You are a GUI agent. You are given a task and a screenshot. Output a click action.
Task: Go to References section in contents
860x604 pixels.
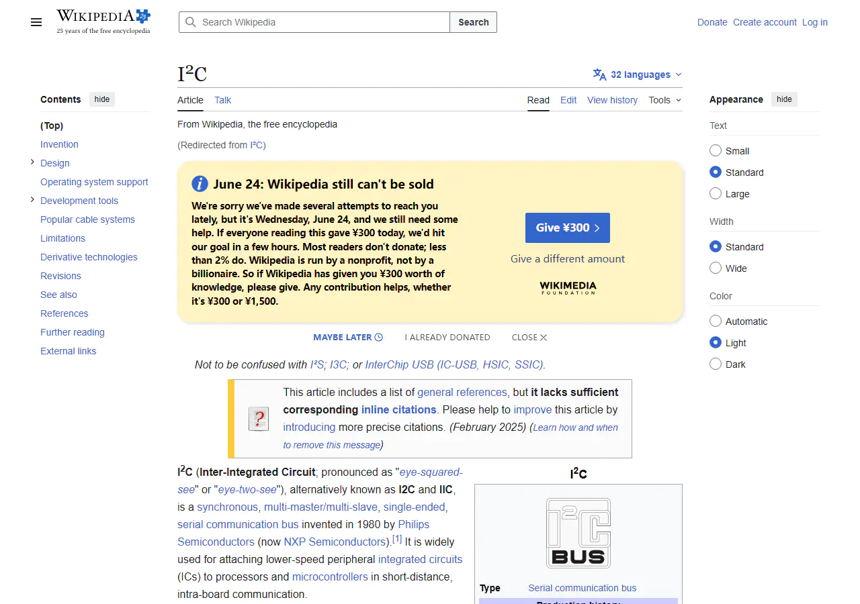tap(64, 313)
